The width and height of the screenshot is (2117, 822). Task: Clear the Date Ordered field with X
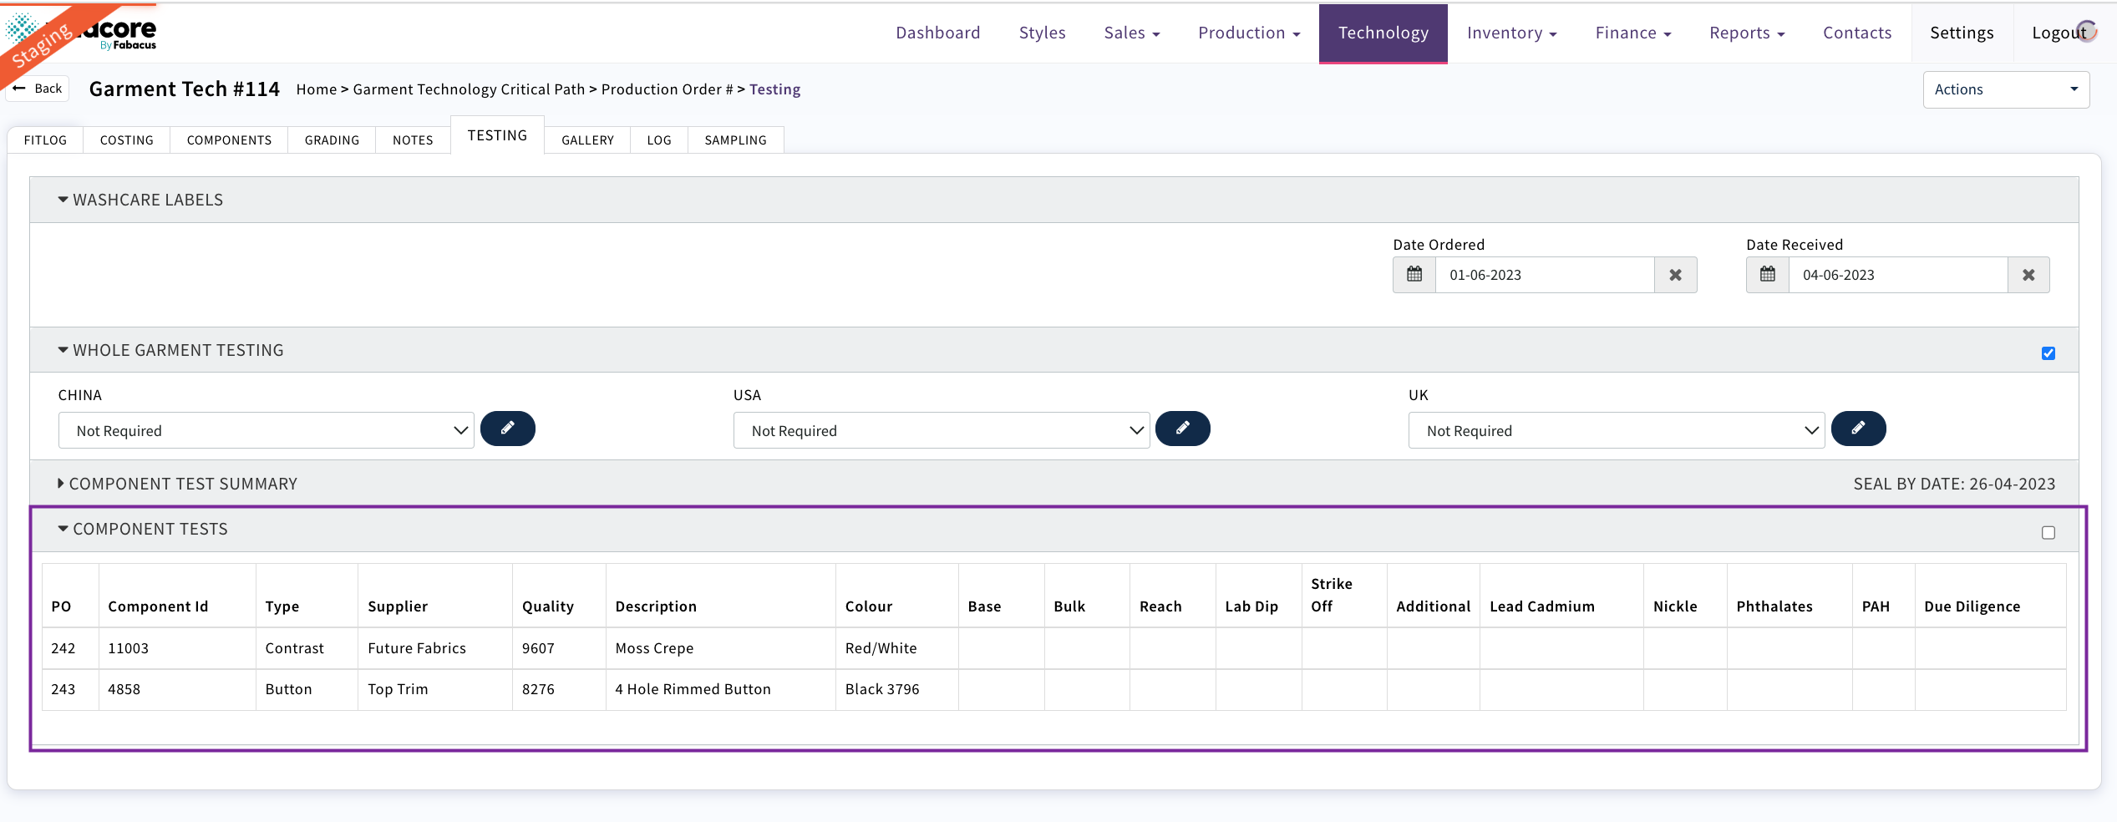point(1675,275)
